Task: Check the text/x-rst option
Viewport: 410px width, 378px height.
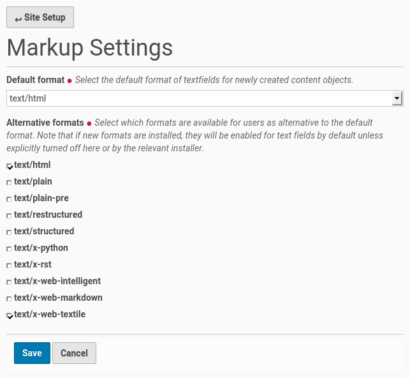Action: click(x=10, y=266)
